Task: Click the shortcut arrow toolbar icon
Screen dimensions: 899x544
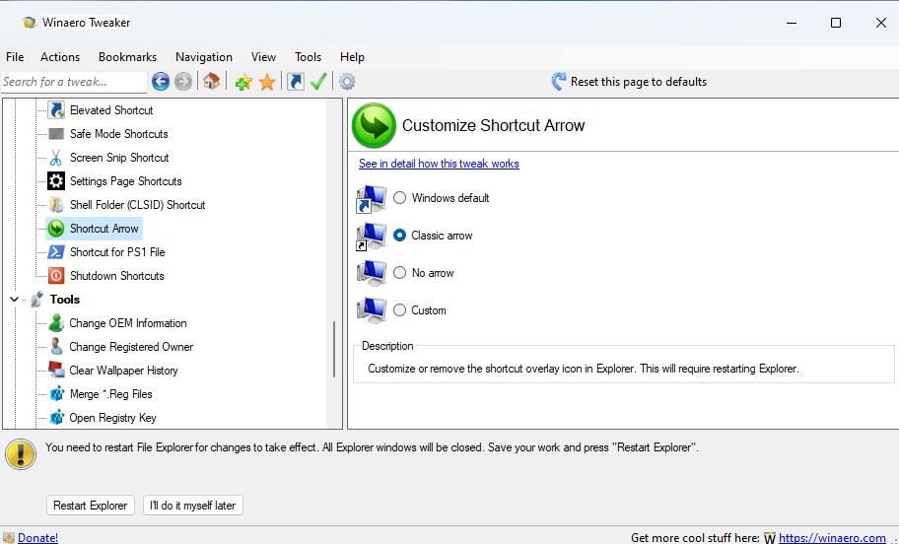Action: [x=295, y=82]
